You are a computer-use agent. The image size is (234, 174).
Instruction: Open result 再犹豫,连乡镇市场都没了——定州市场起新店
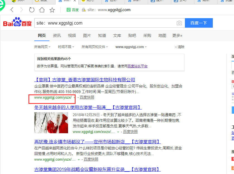98,142
